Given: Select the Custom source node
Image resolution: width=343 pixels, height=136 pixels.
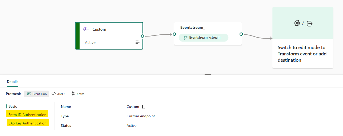Looking at the screenshot, I should tap(109, 36).
